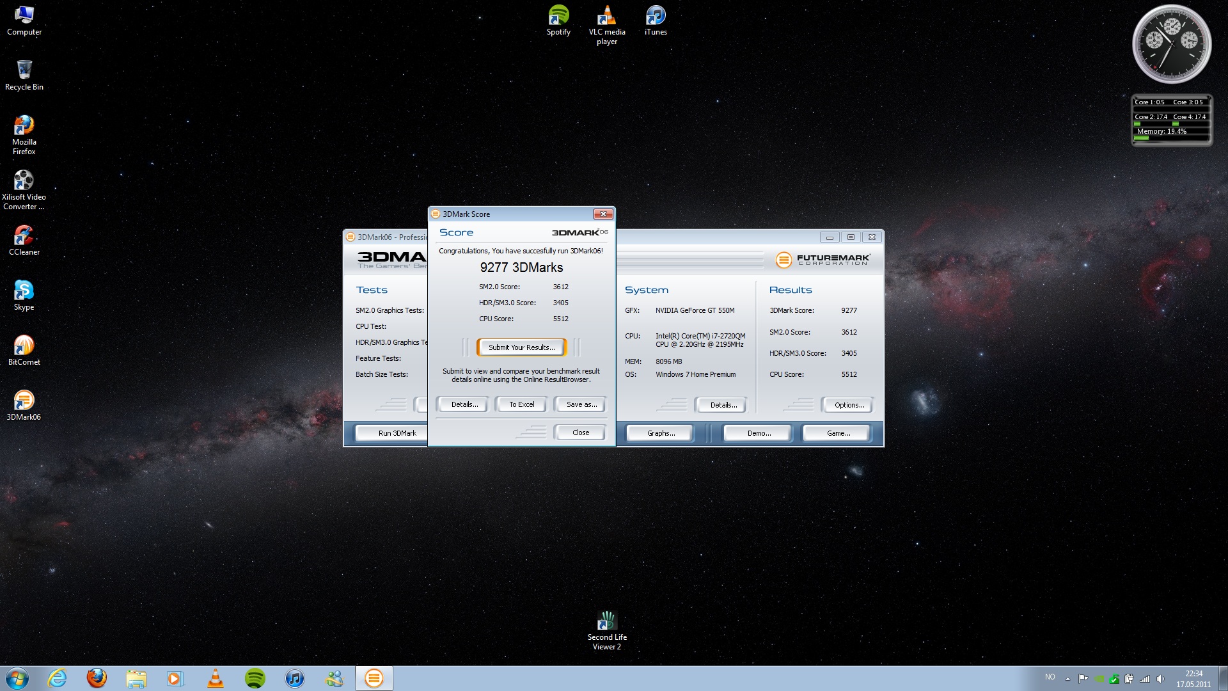Click the 'Feature Tests:' label
The image size is (1228, 691).
[x=379, y=358]
